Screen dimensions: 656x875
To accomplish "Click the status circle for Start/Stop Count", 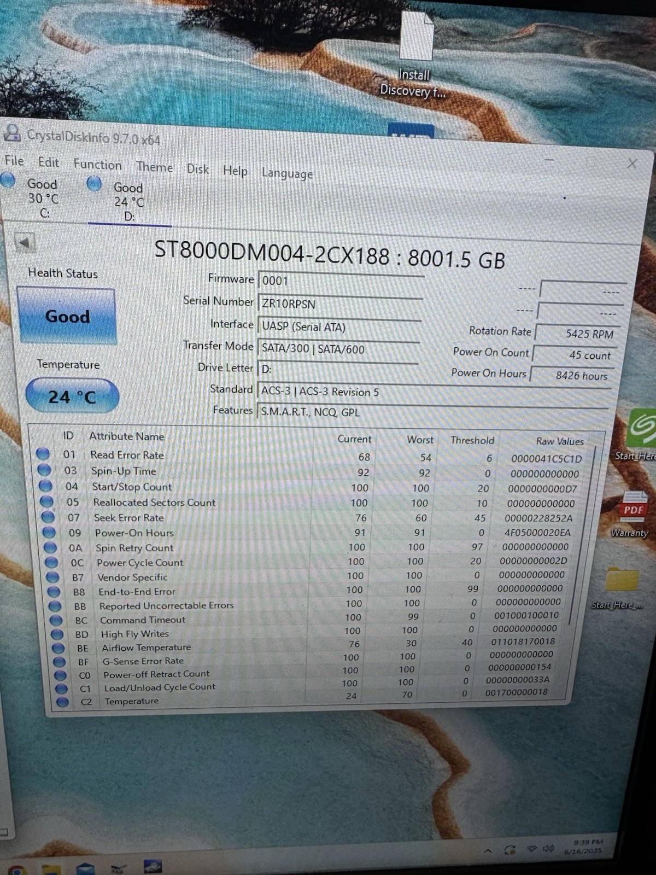I will point(45,486).
